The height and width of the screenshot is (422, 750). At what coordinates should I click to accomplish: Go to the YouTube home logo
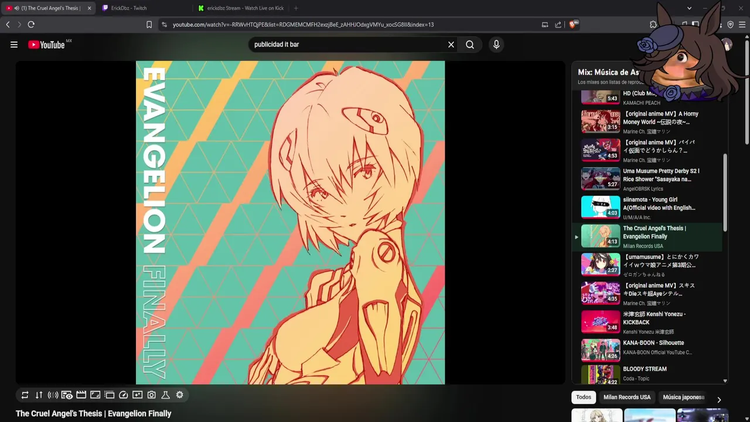pyautogui.click(x=46, y=45)
